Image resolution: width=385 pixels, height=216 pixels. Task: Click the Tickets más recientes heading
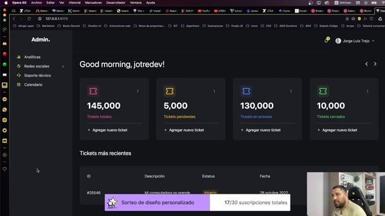(x=105, y=154)
